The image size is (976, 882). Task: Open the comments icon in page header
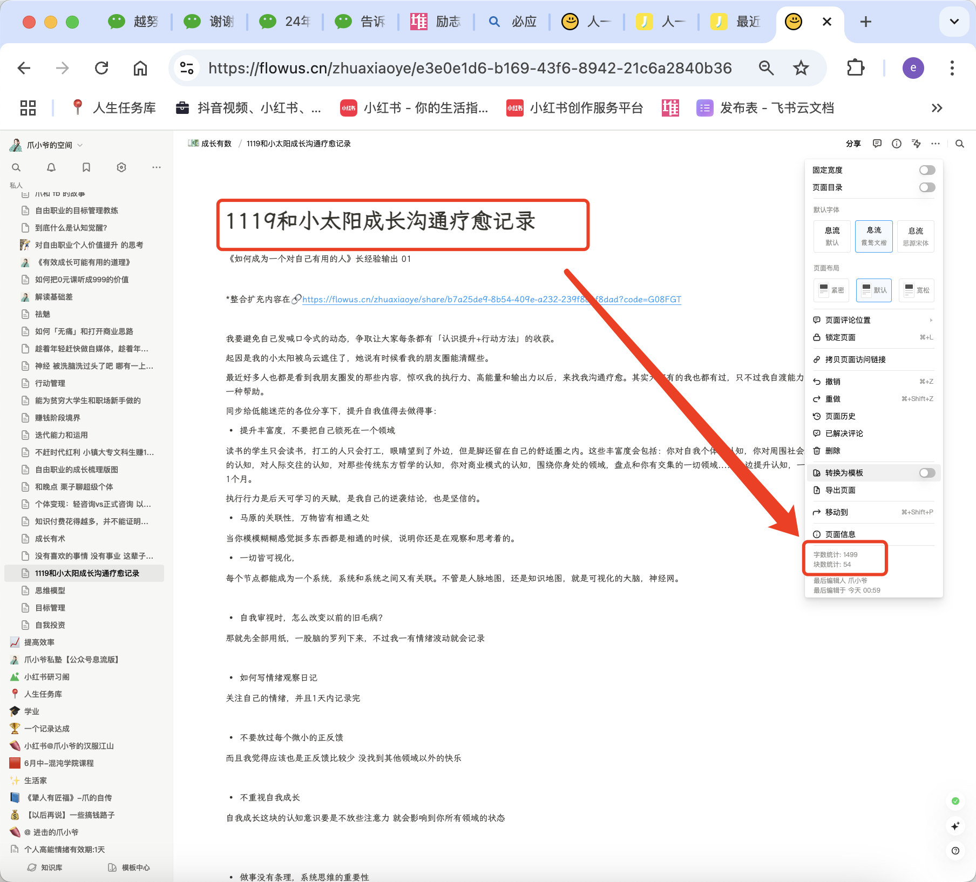coord(877,144)
